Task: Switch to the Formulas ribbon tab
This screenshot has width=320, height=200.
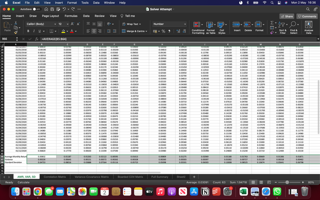Action: (x=71, y=16)
